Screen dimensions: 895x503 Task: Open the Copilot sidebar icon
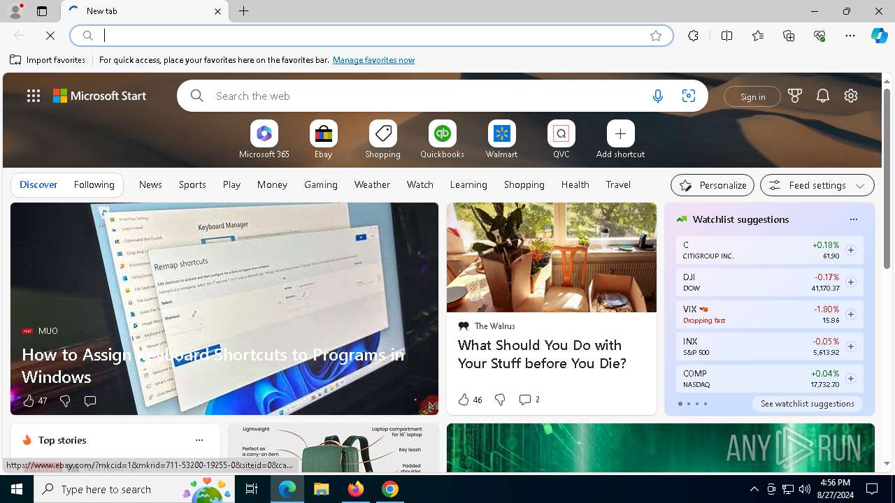[879, 36]
